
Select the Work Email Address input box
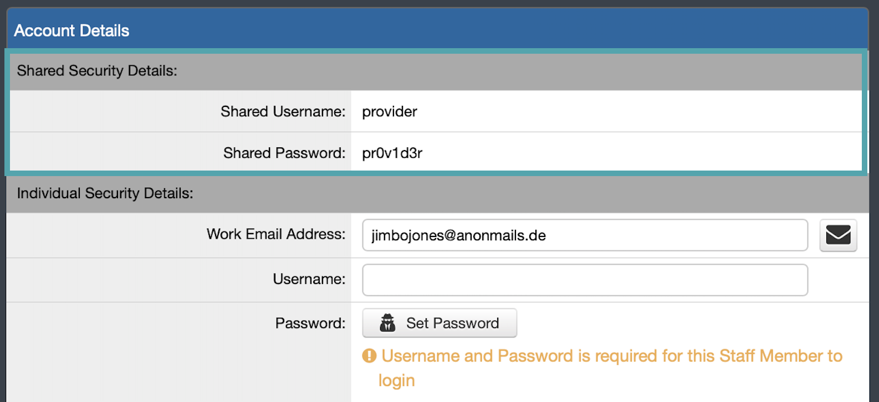[x=585, y=235]
